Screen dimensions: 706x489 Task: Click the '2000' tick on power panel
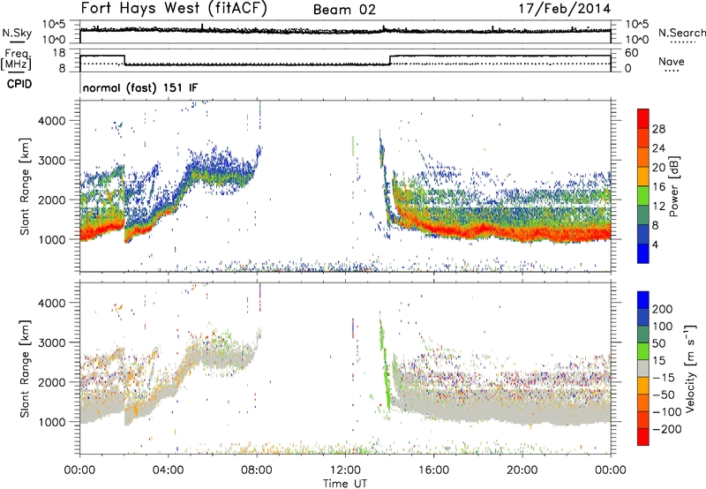pyautogui.click(x=52, y=199)
